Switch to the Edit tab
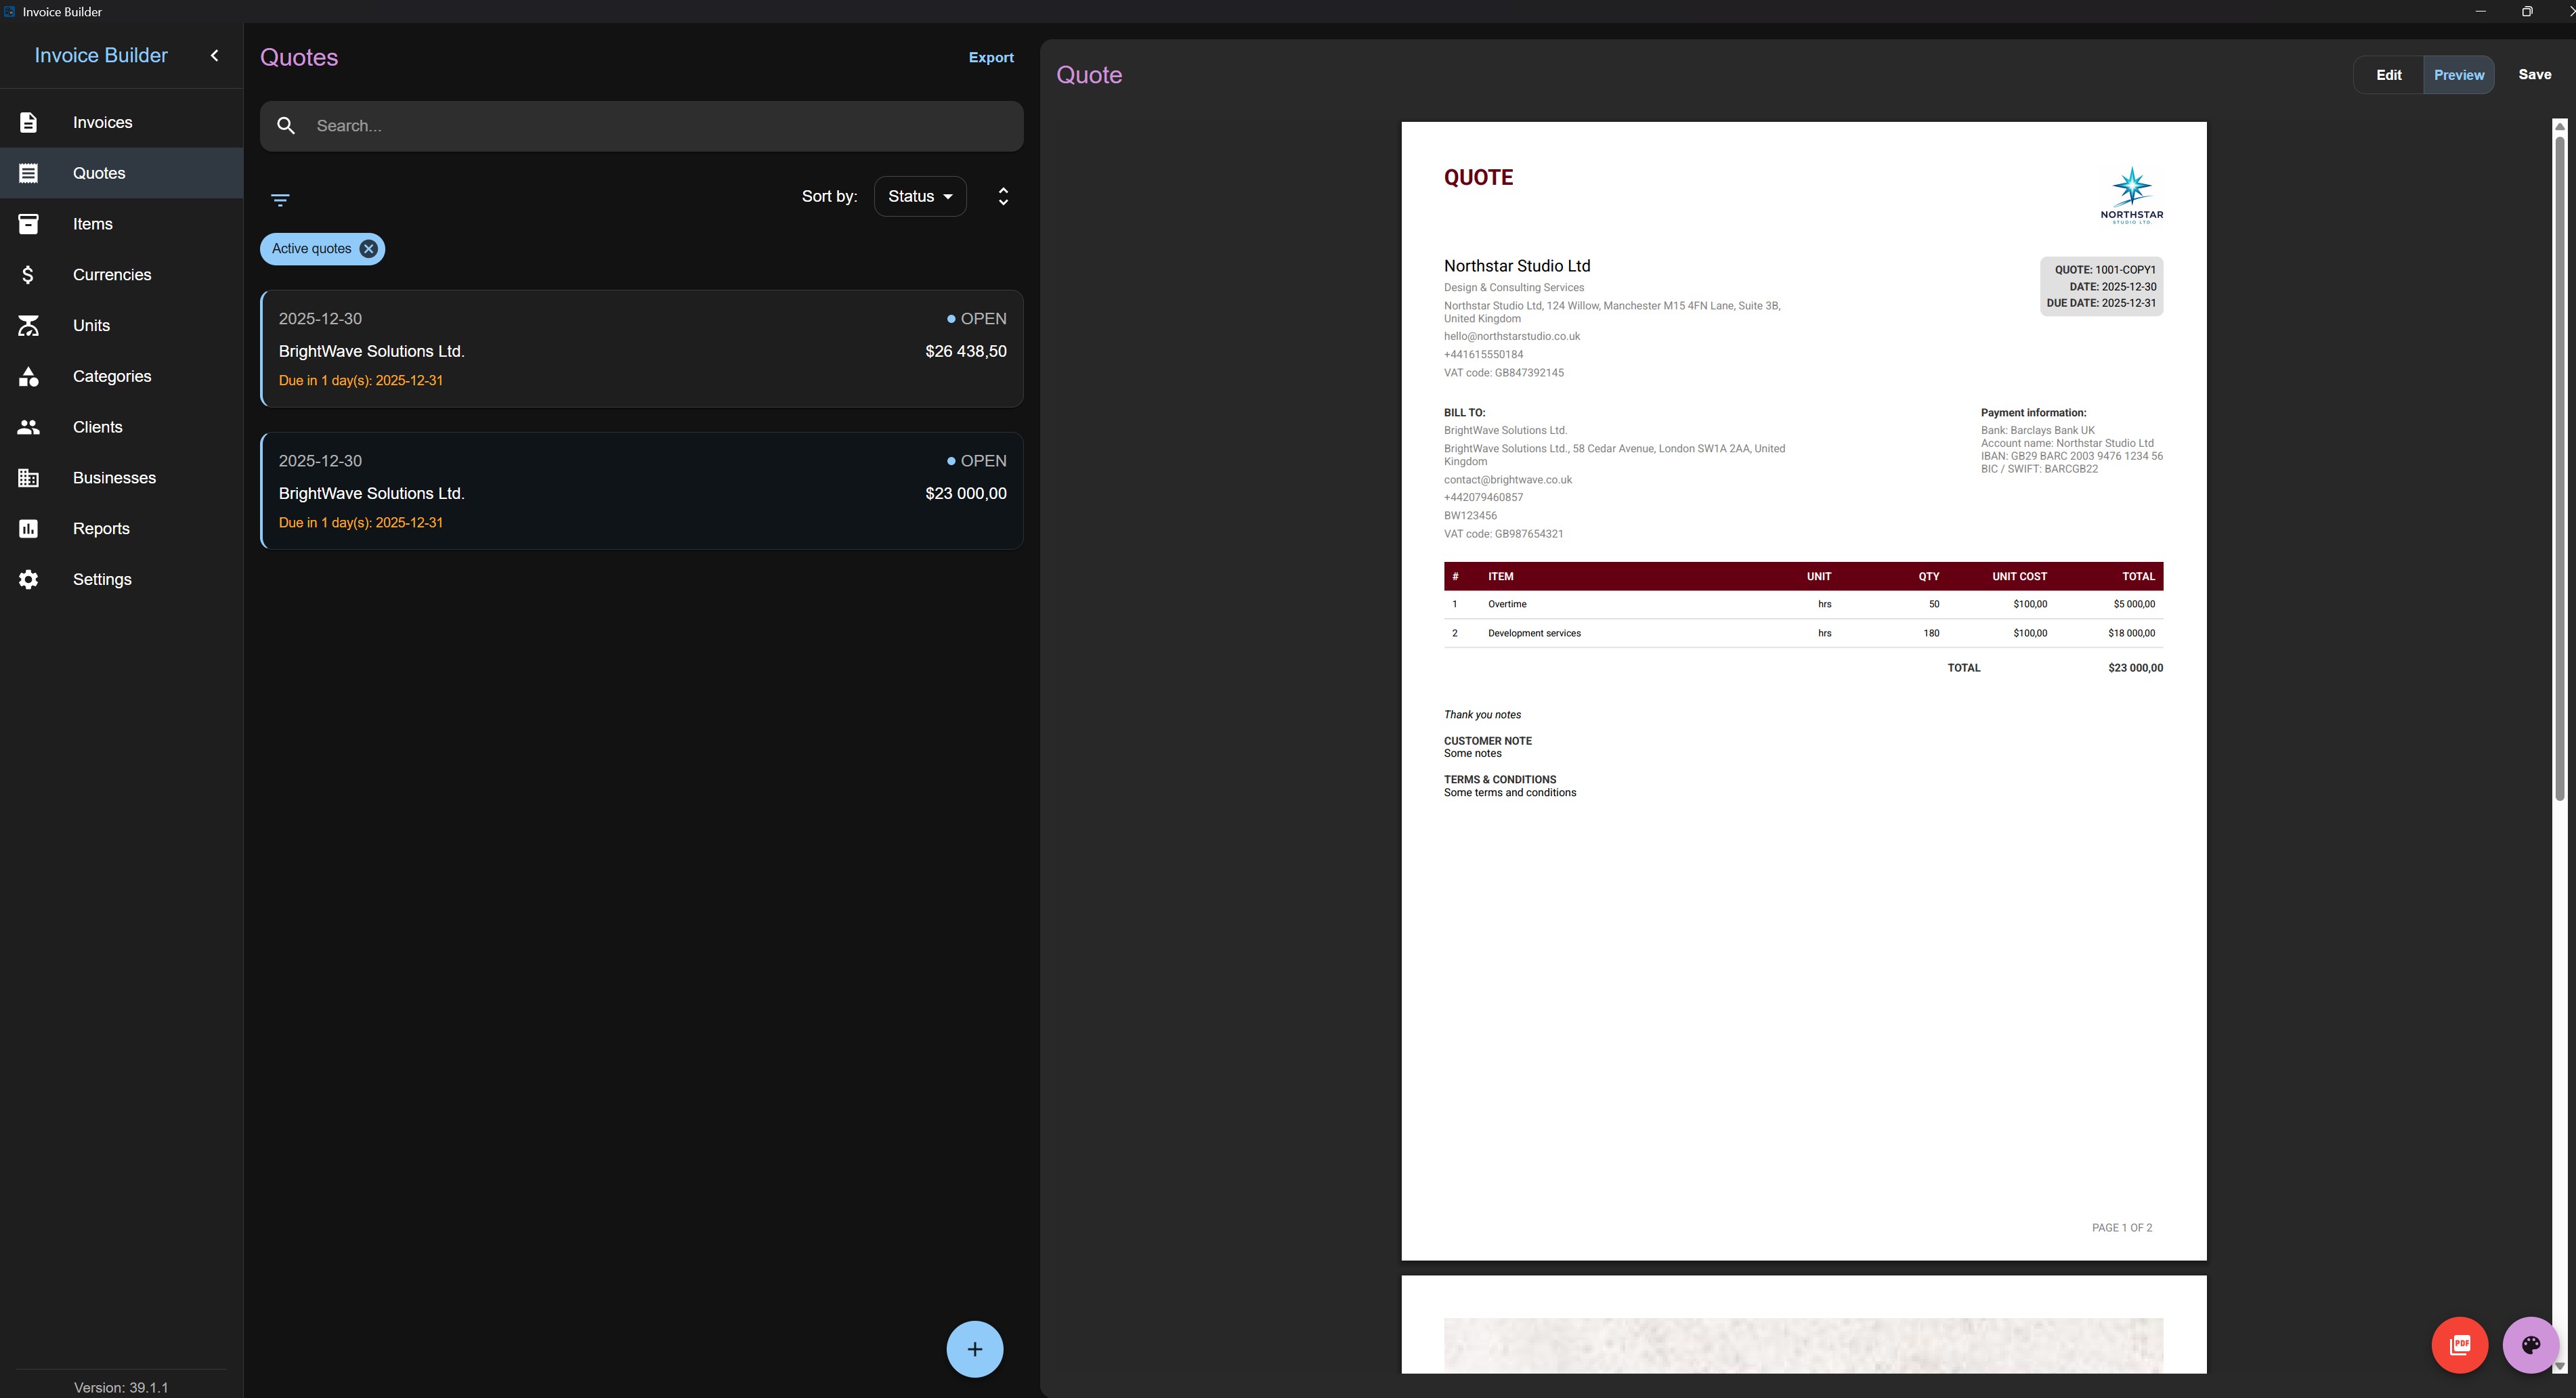The height and width of the screenshot is (1398, 2576). point(2388,75)
